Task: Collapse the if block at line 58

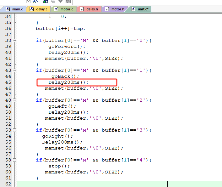Action: (14, 160)
